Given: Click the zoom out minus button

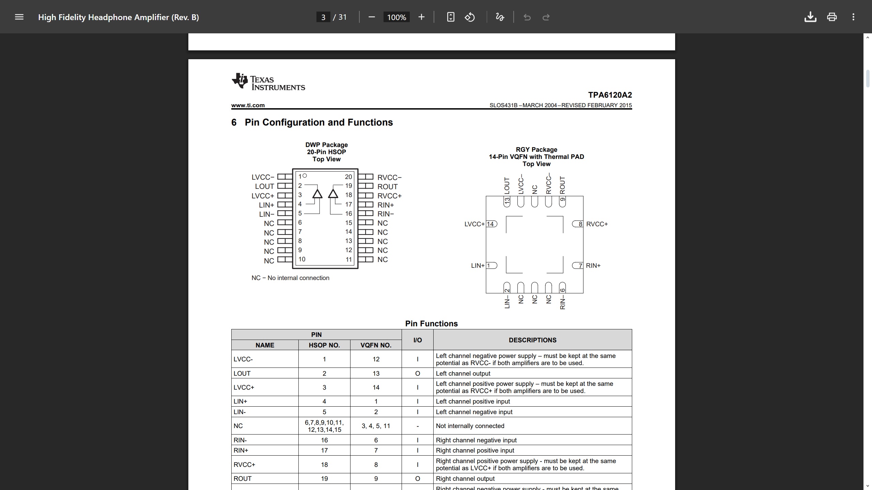Looking at the screenshot, I should click(x=372, y=17).
